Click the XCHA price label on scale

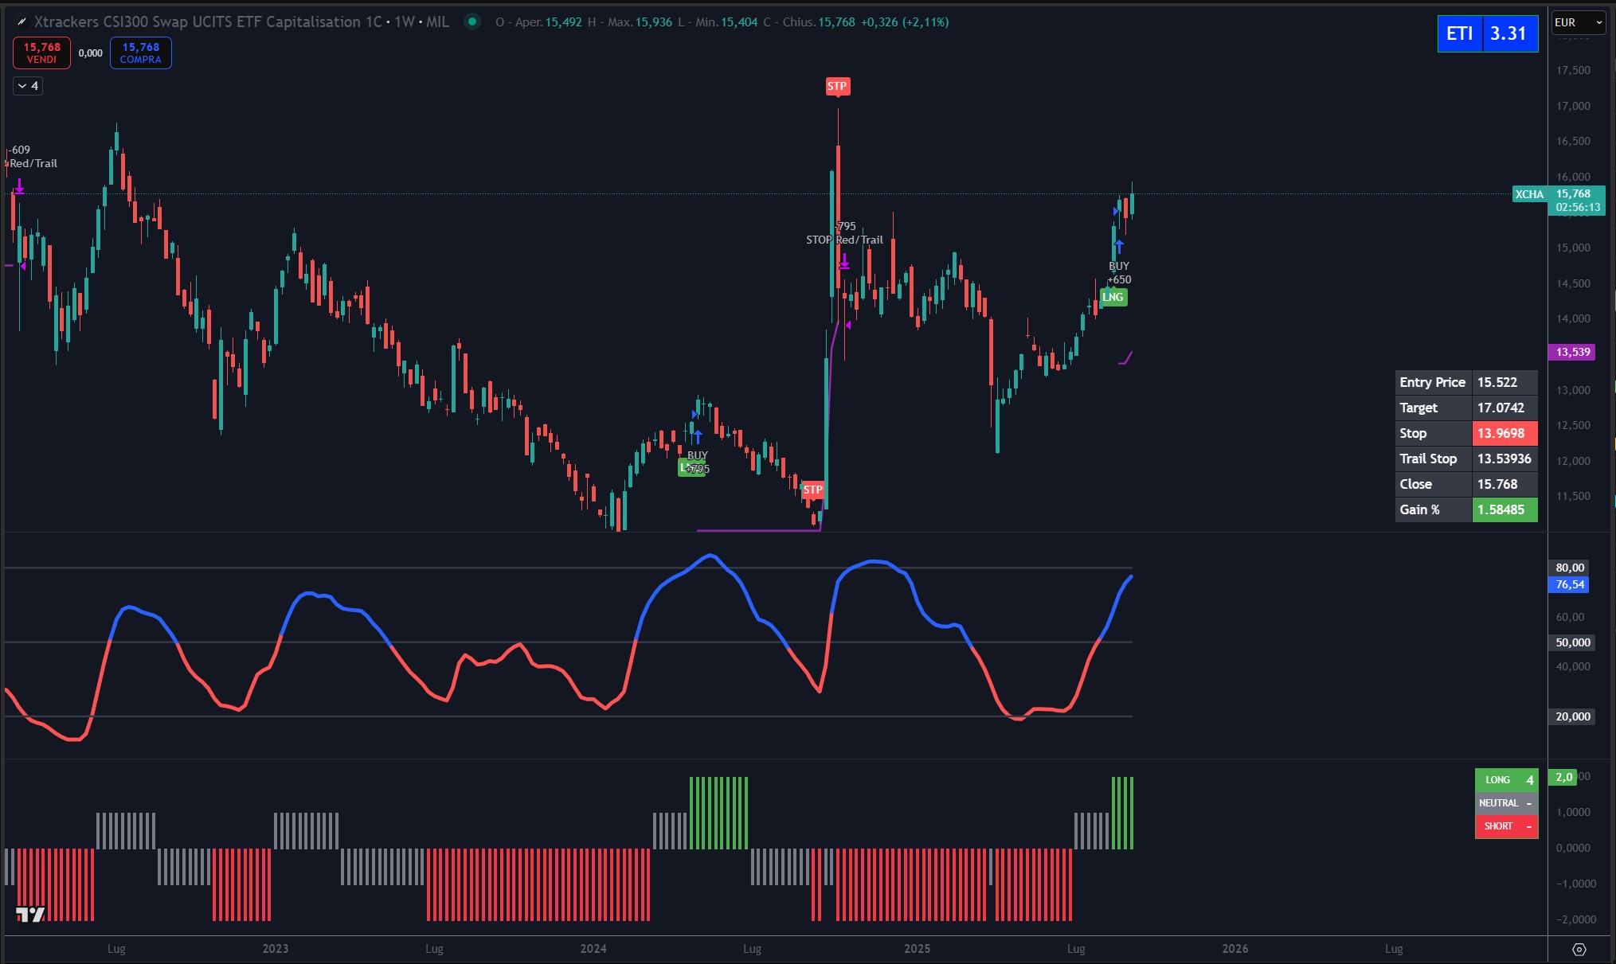(1528, 194)
